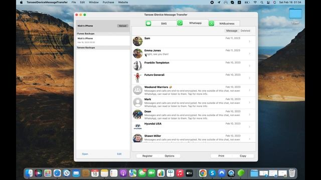This screenshot has height=180, width=321.
Task: Select the Whatsapp tab
Action: 193,23
